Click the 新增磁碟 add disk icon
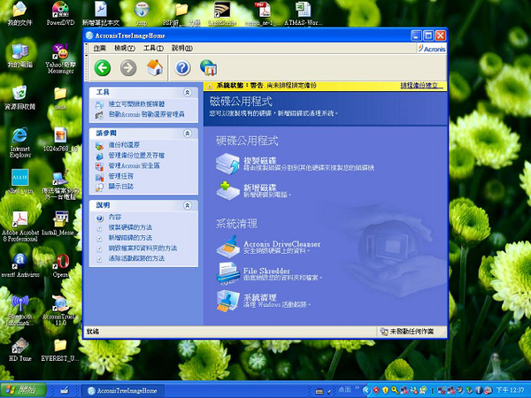The image size is (531, 398). coord(227,190)
